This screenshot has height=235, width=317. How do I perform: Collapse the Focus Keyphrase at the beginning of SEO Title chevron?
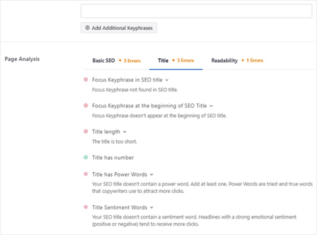(x=211, y=105)
